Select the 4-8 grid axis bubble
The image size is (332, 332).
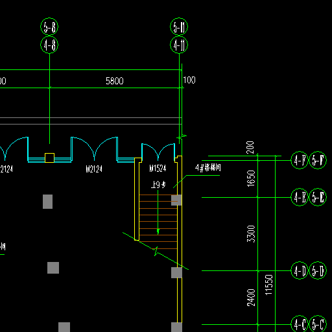(49, 45)
